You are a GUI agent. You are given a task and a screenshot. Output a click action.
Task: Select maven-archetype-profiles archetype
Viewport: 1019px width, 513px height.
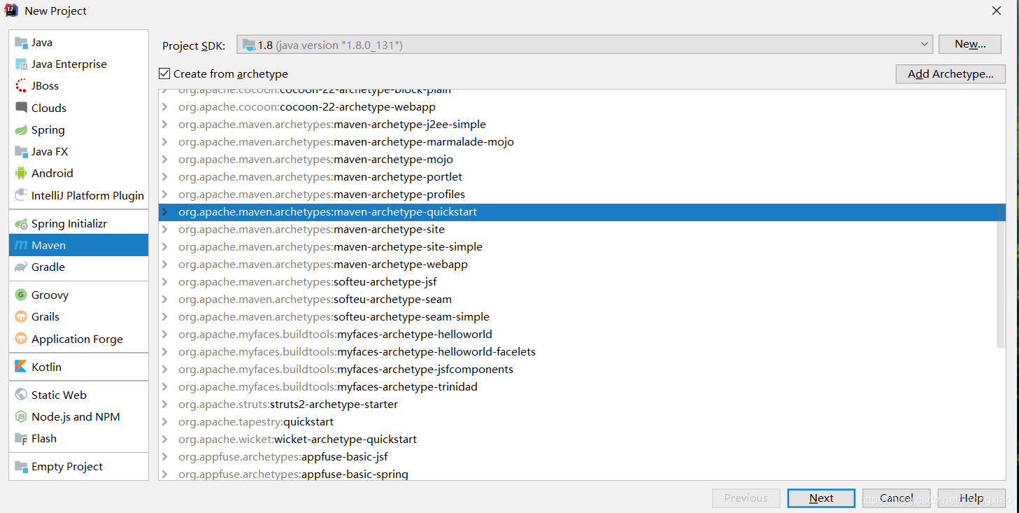click(582, 194)
